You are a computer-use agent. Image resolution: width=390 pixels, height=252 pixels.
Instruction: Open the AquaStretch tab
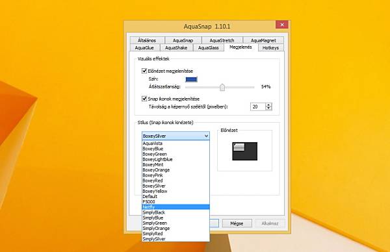tap(222, 40)
